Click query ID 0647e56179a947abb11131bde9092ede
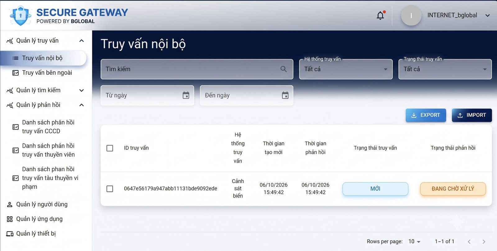Viewport: 497px width, 251px height. 171,188
